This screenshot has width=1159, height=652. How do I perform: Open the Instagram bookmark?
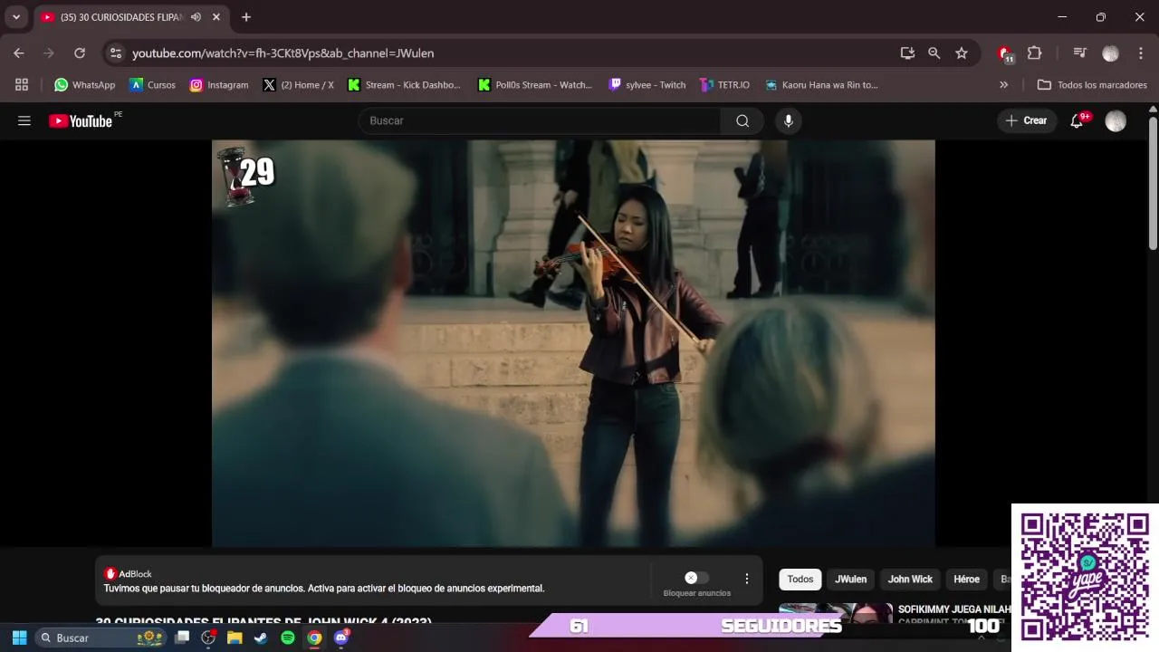(218, 84)
